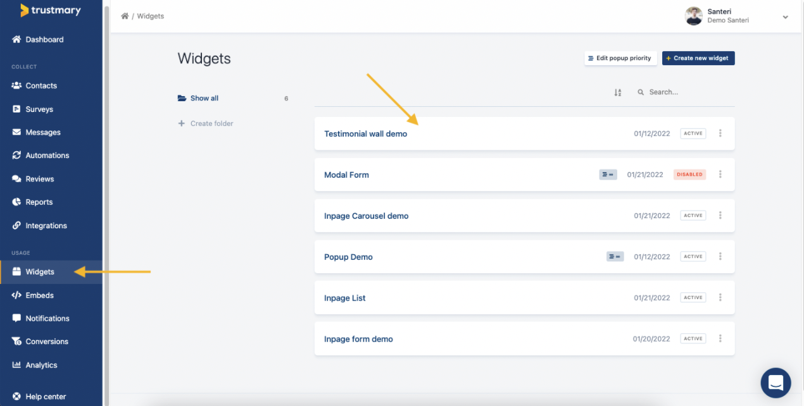Click Create folder
This screenshot has height=406, width=804.
[x=206, y=123]
